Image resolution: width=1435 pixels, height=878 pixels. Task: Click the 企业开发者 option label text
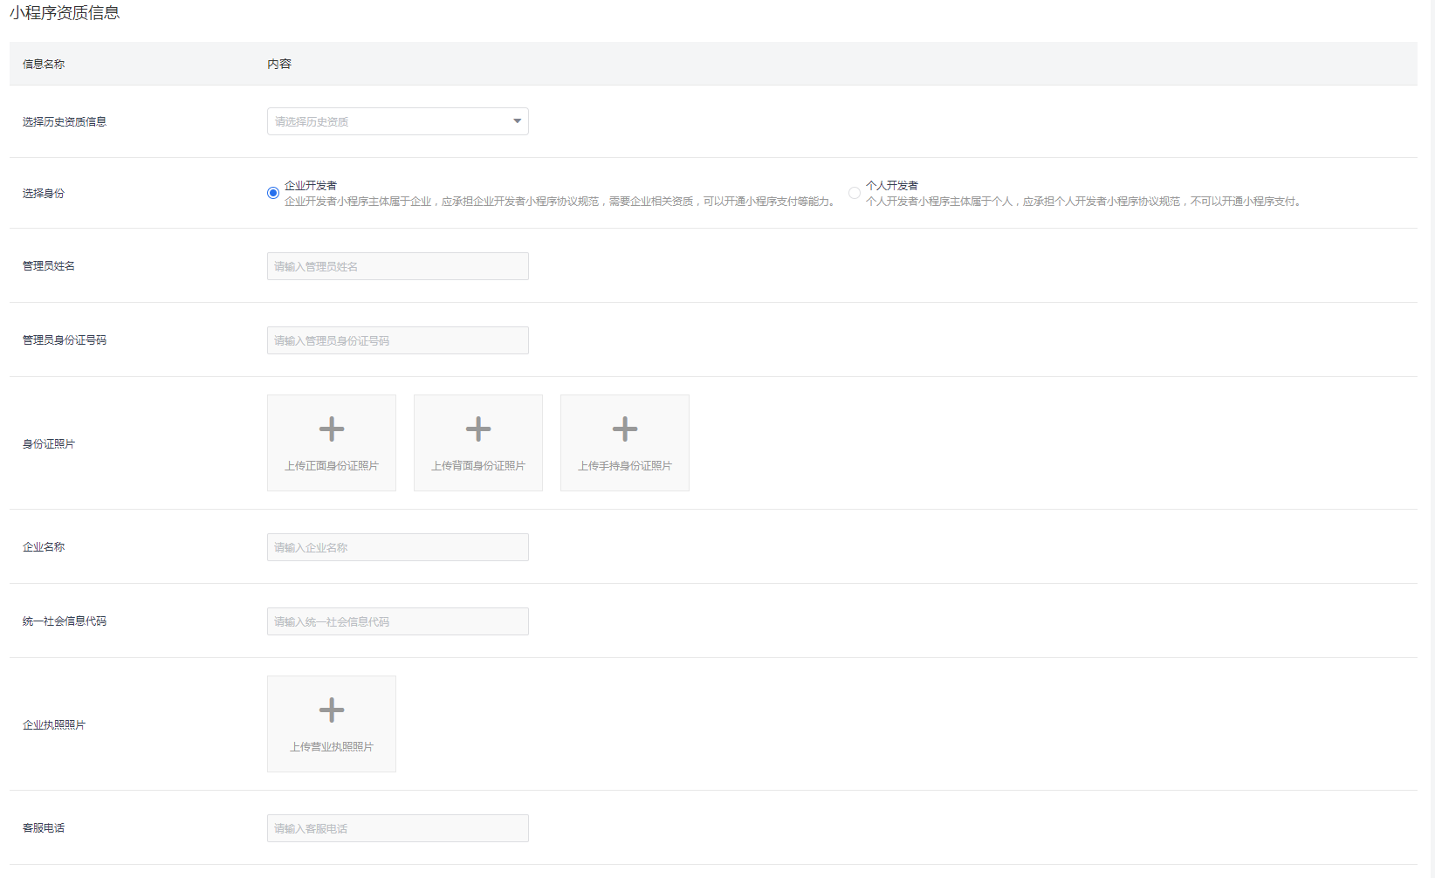coord(311,185)
